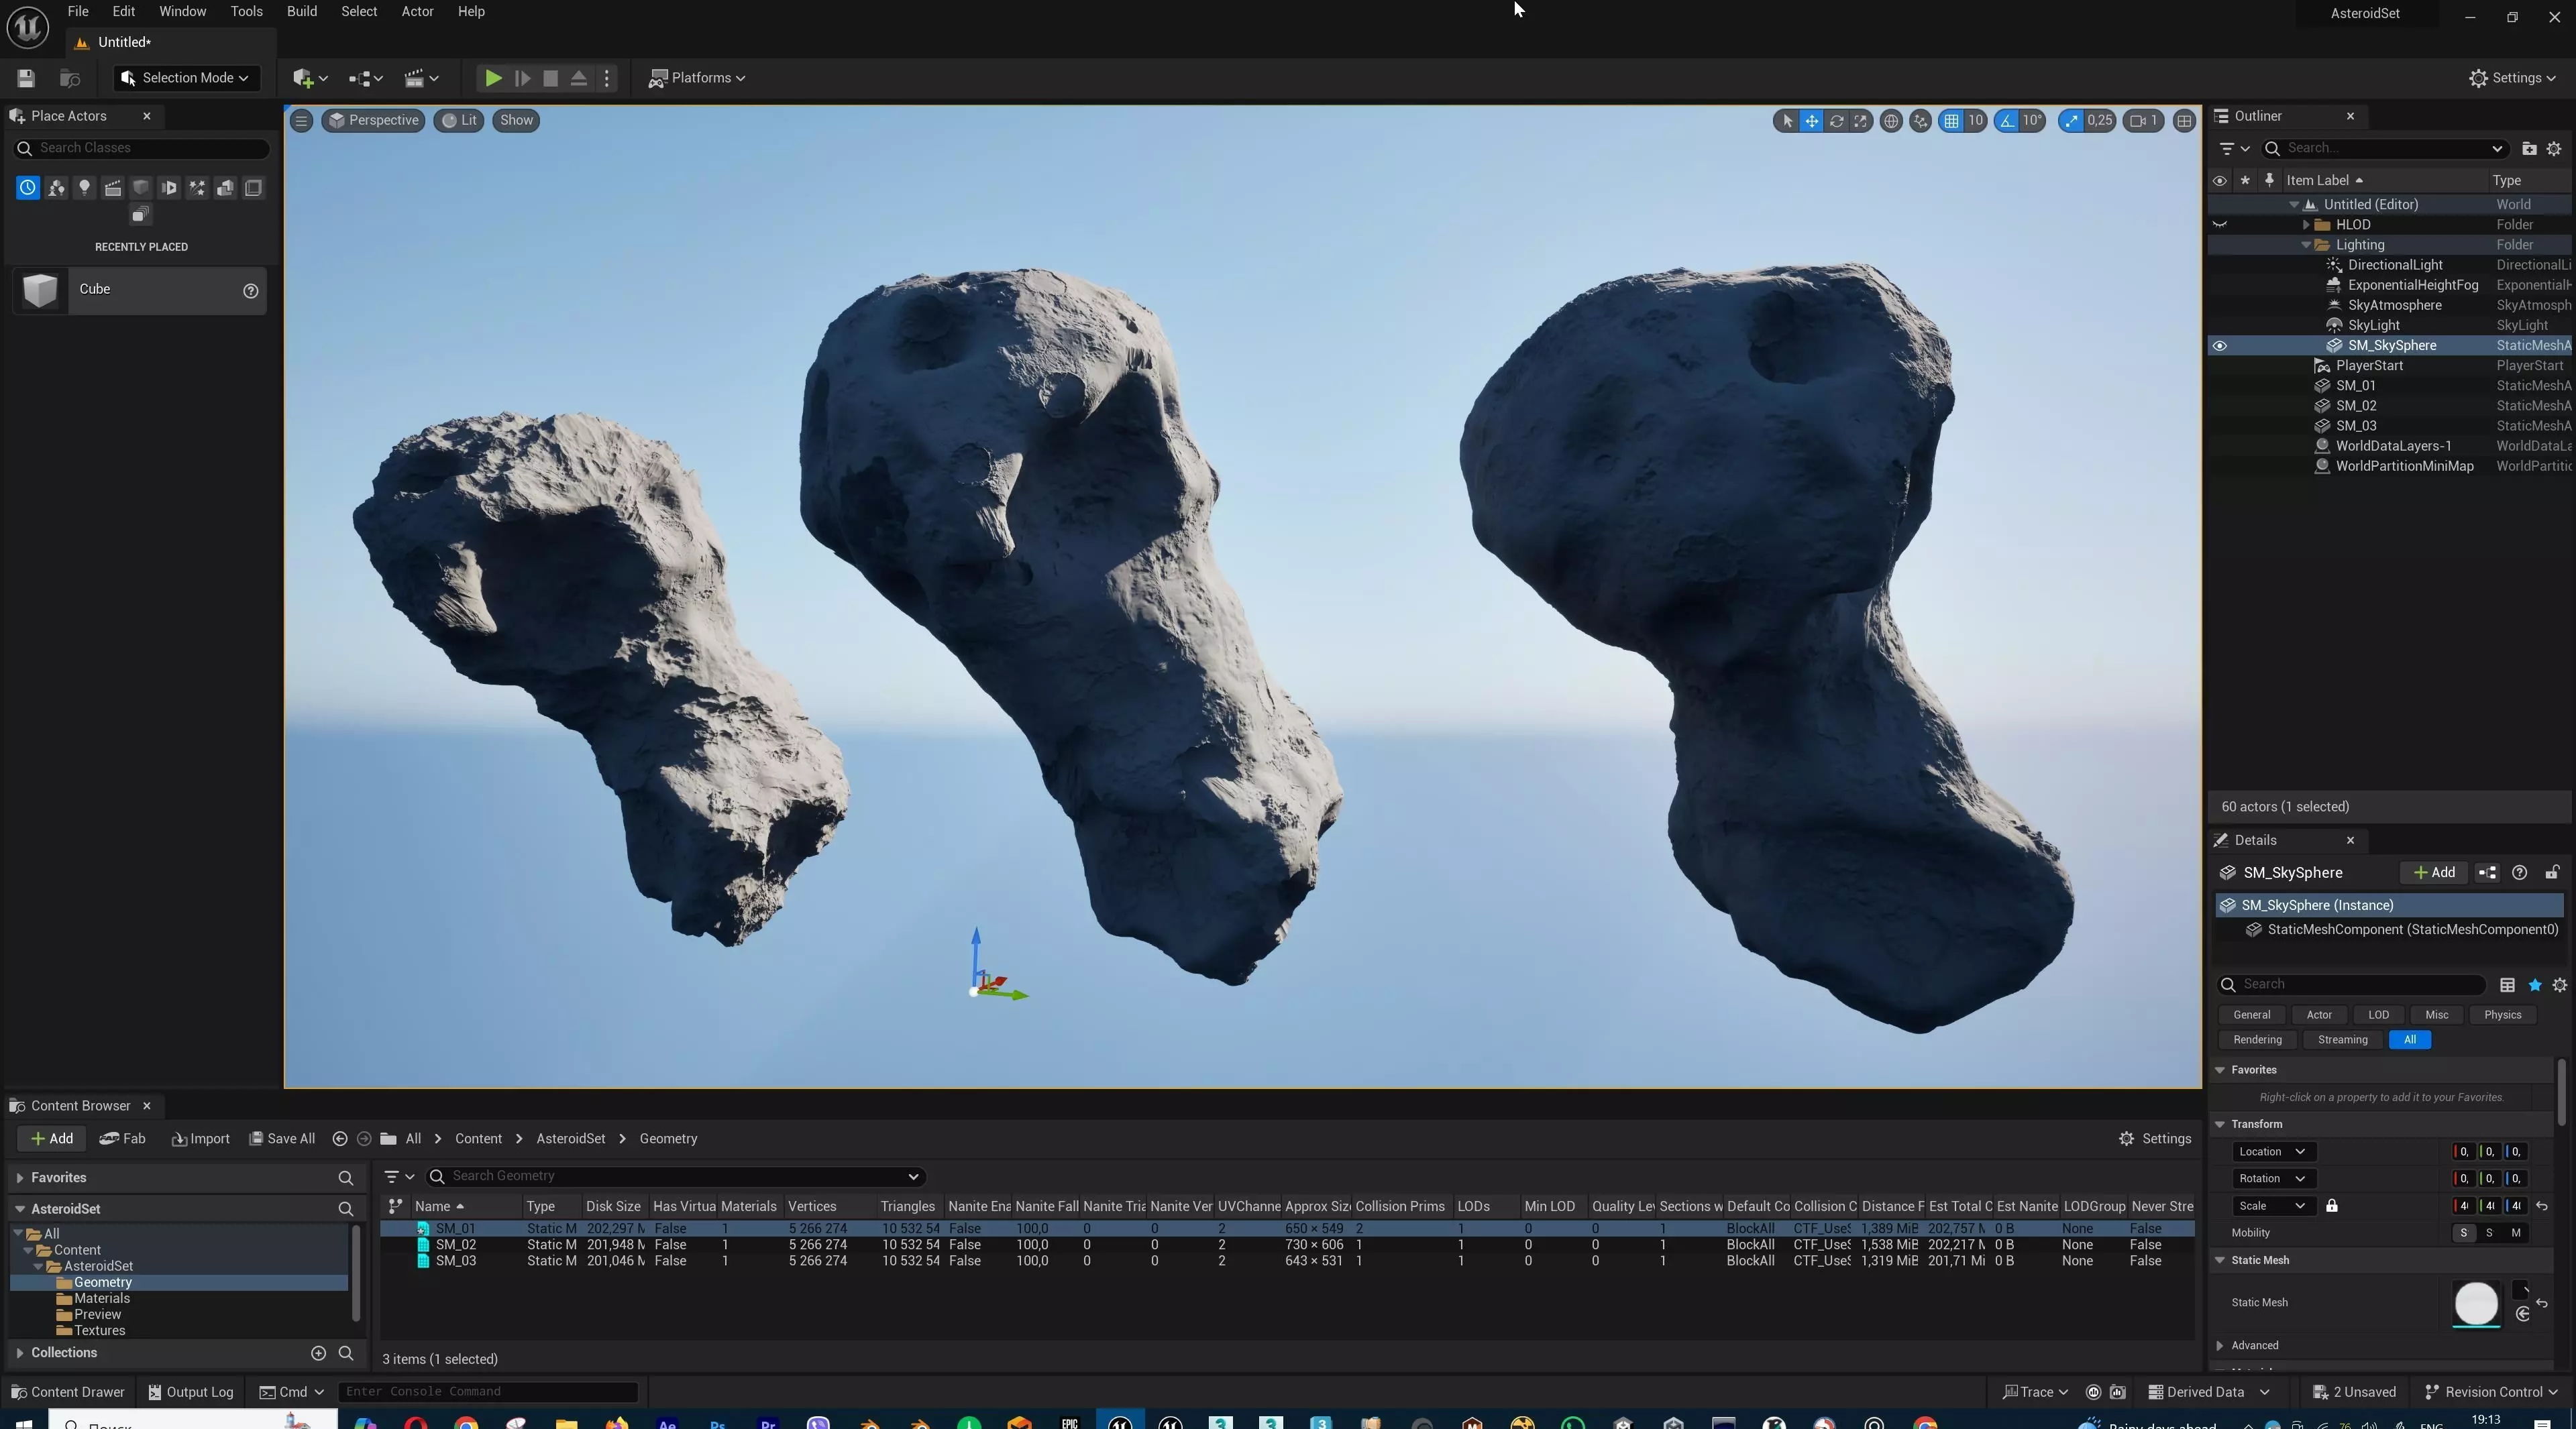Click the Lit view mode button

point(459,121)
